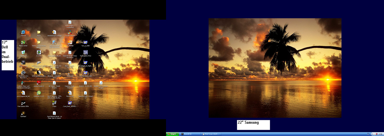The height and width of the screenshot is (136, 384).
Task: Open the Avril Lavigne - Complicated music file
Action: click(70, 23)
